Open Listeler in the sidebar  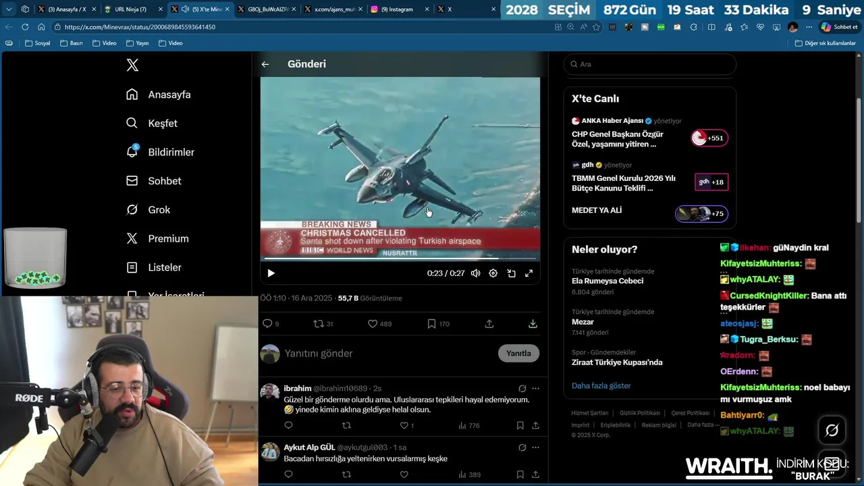tap(154, 267)
